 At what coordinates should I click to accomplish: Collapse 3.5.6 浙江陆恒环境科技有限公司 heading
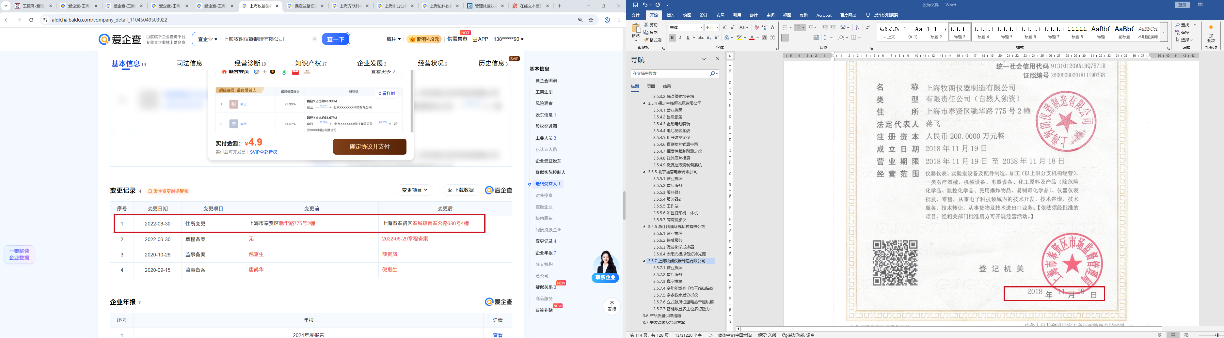pos(644,226)
